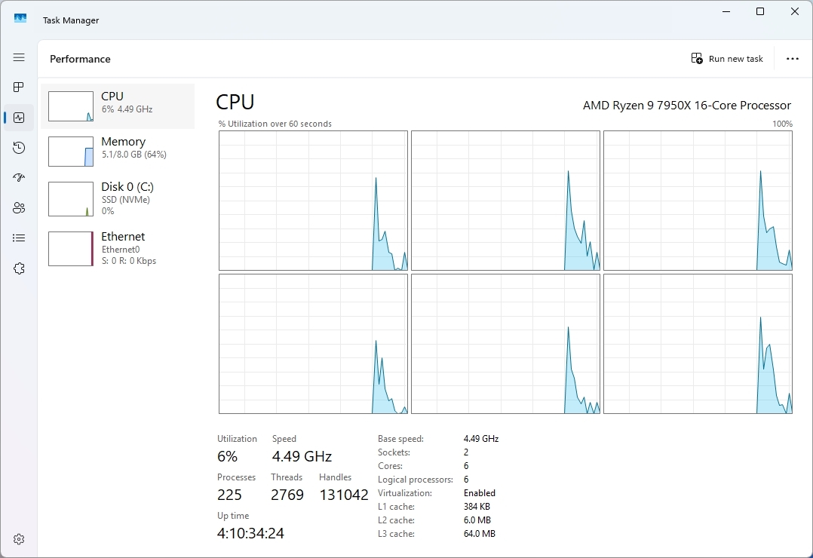
Task: Click the processor name AMD Ryzen 9 7950X
Action: pyautogui.click(x=687, y=106)
